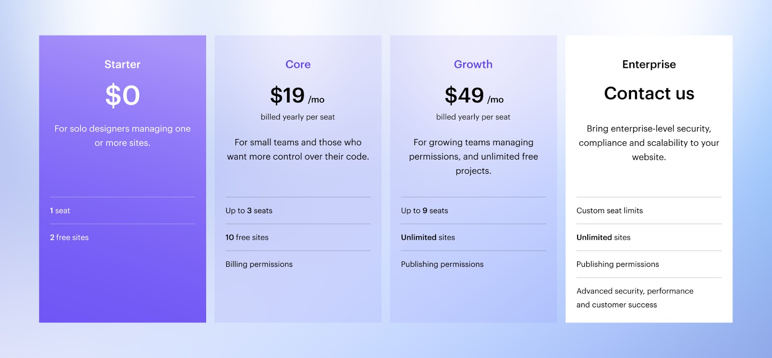772x358 pixels.
Task: Click Unlimited sites in Enterprise card
Action: click(x=604, y=237)
